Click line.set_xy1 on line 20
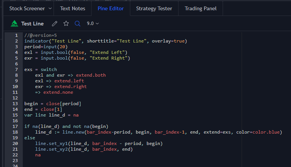Image resolution: width=291 pixels, height=167 pixels. tap(51, 143)
